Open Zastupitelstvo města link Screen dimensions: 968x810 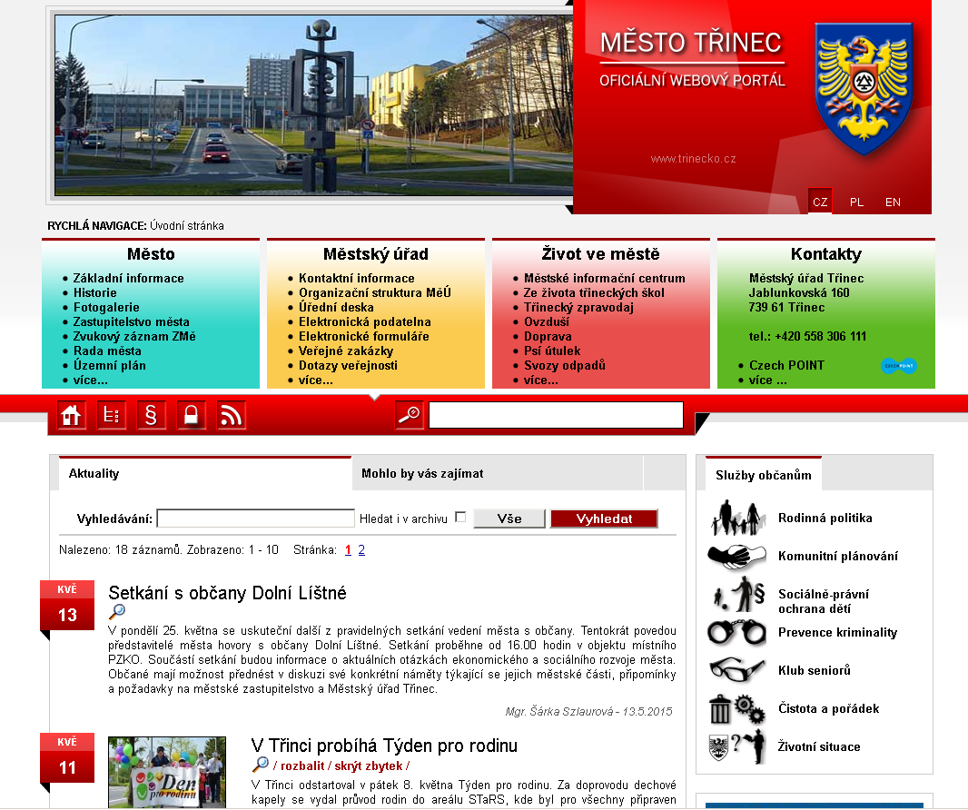(131, 321)
